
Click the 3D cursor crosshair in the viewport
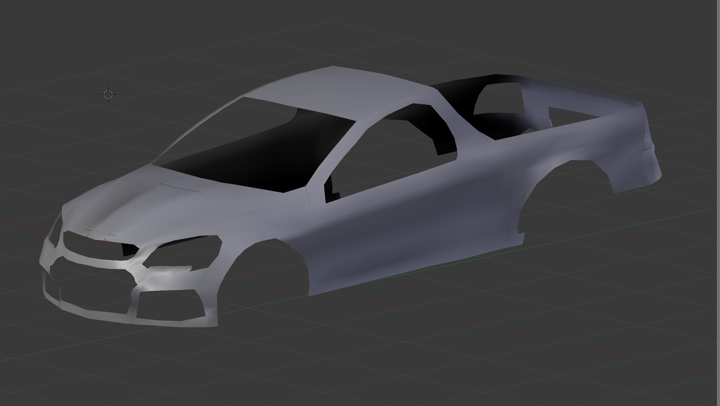coord(108,94)
